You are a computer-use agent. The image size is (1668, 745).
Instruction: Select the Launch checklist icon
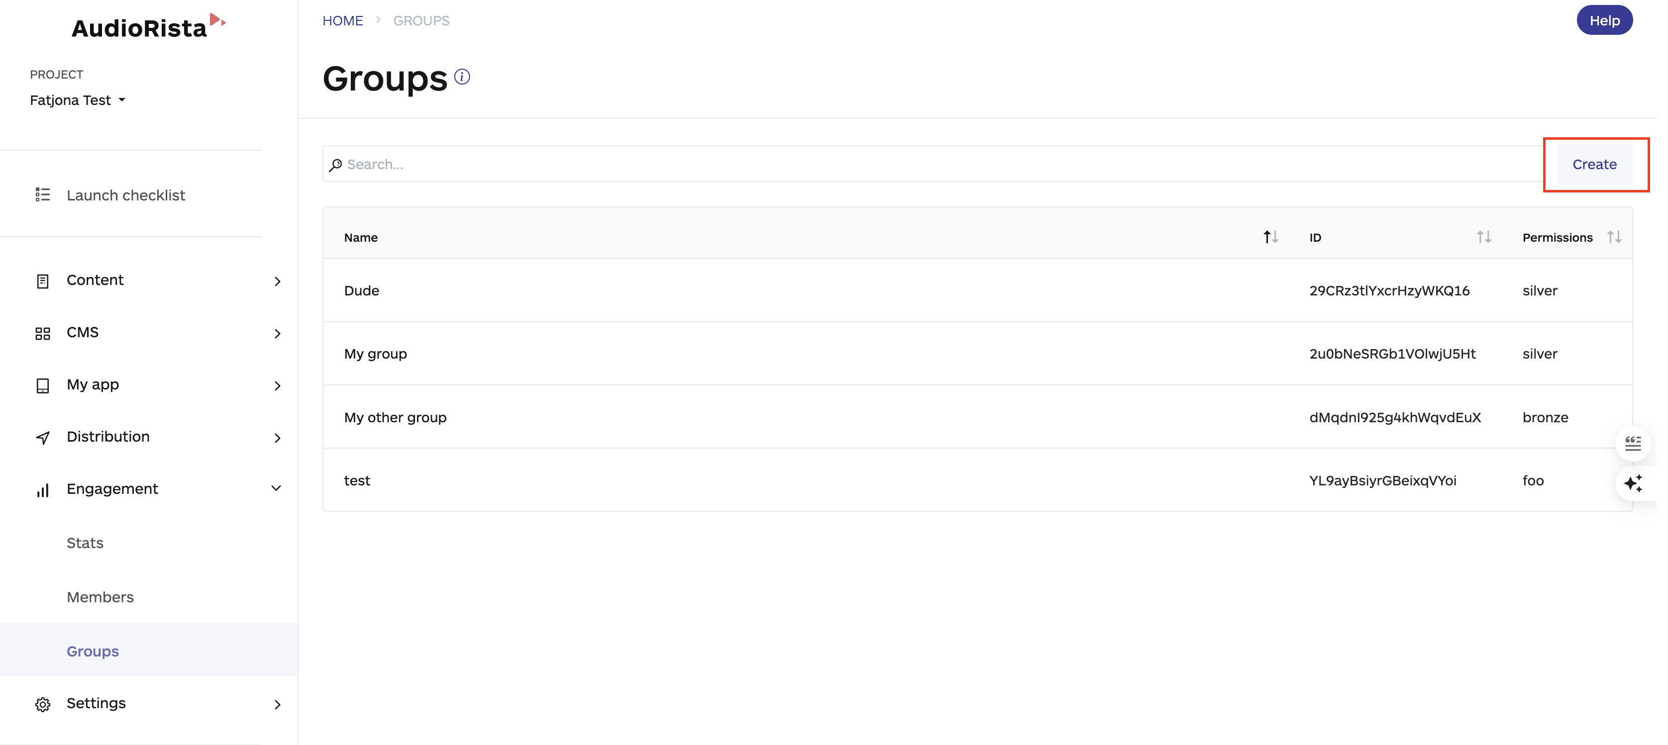pos(42,194)
